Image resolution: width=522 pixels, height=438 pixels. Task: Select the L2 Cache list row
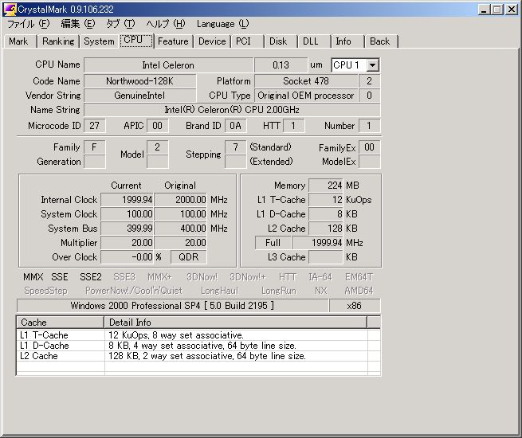coord(198,356)
